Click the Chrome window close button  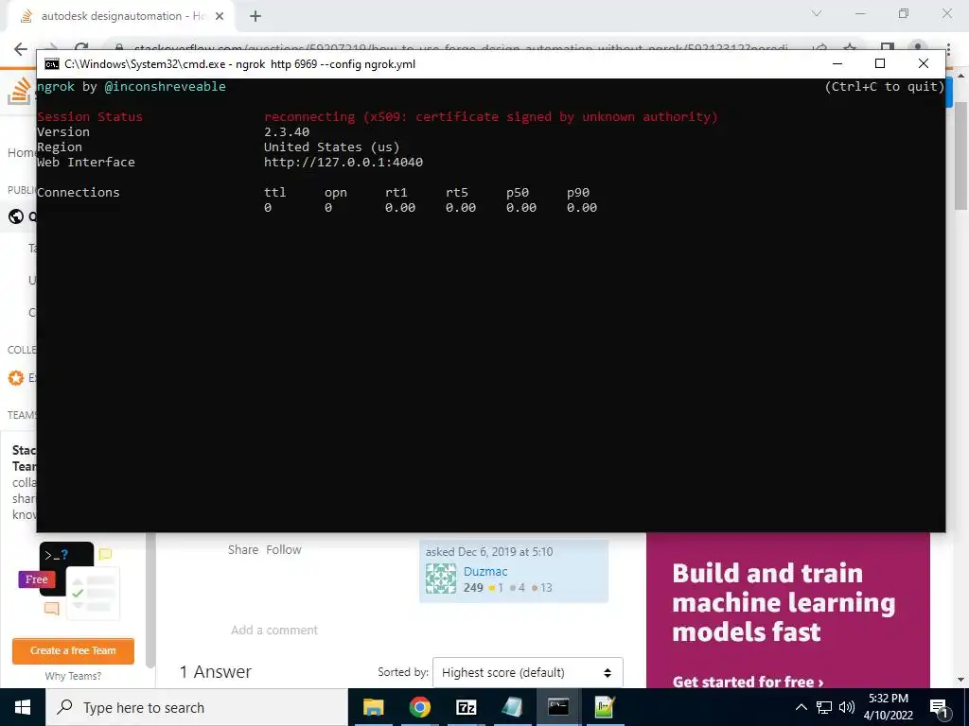[x=946, y=13]
